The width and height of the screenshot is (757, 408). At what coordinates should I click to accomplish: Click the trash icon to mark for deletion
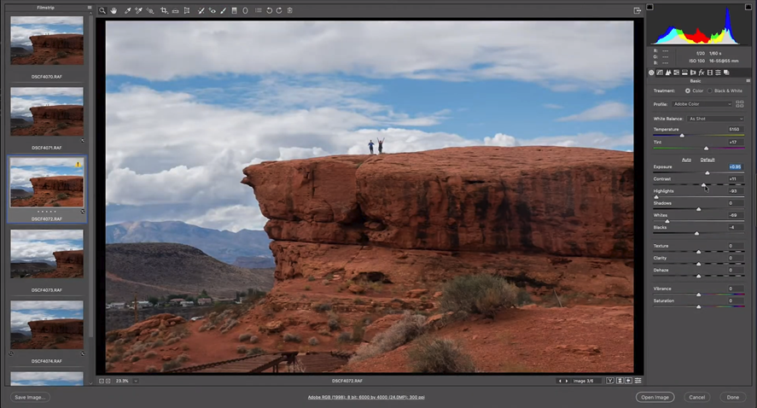click(x=289, y=10)
